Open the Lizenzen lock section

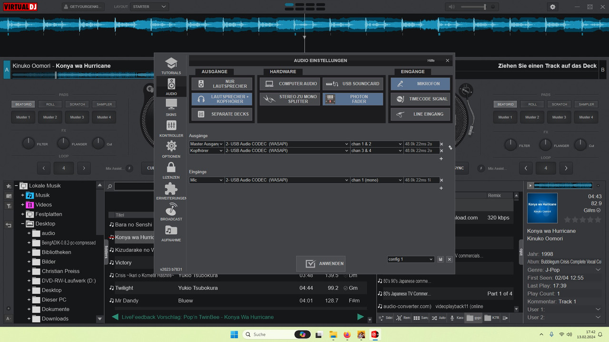171,171
